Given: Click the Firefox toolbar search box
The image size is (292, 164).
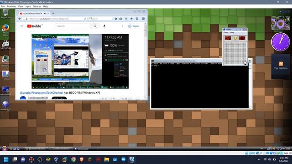Looking at the screenshot, I should coord(101,19).
